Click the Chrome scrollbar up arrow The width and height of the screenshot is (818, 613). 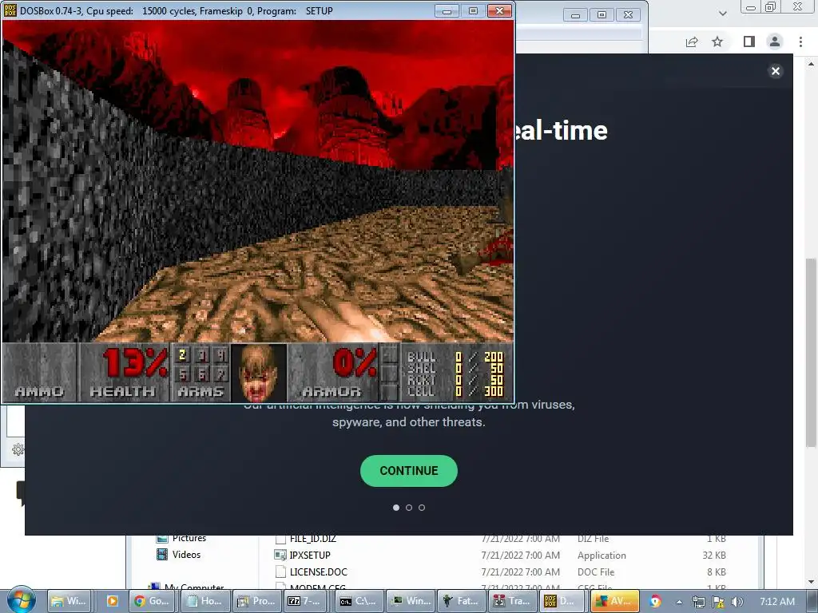tap(812, 64)
